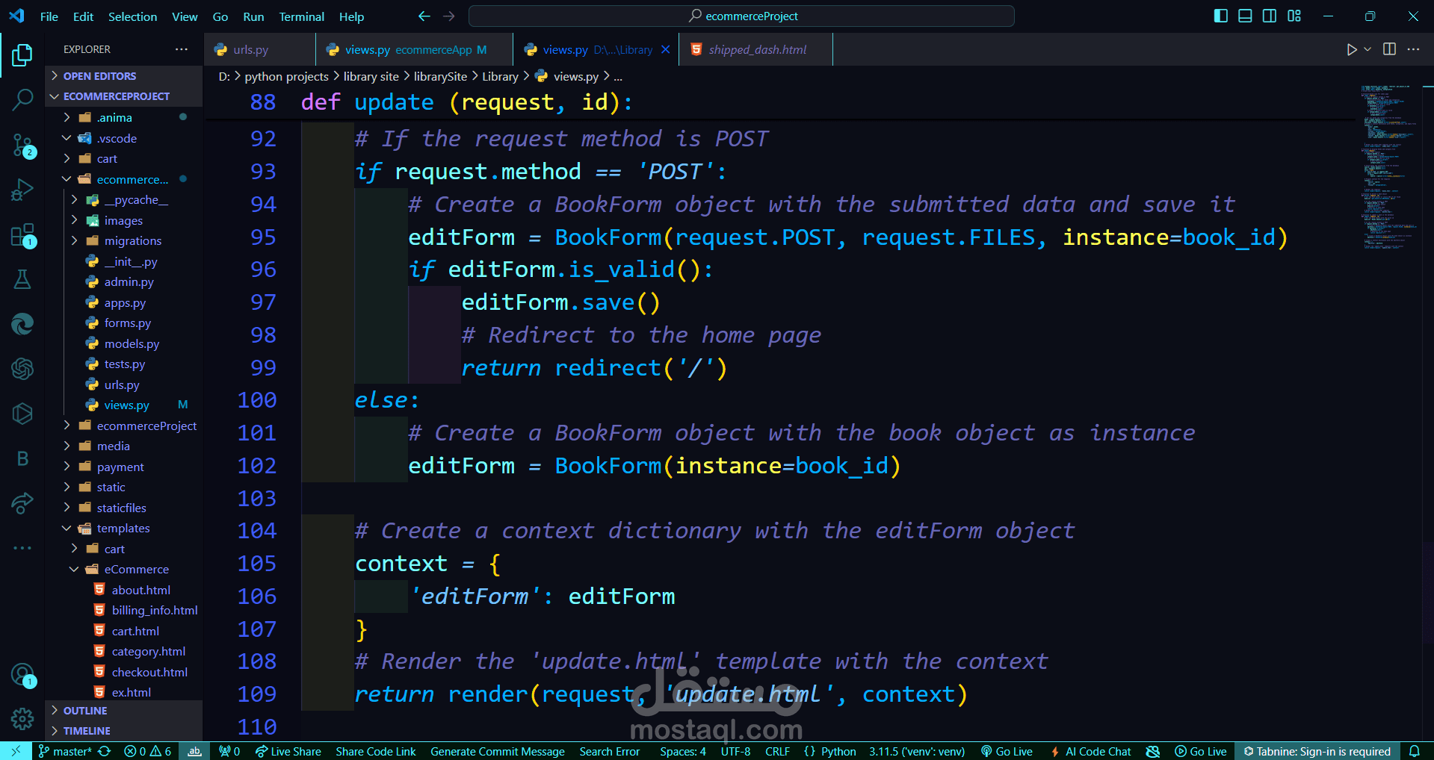Open the Extensions view
The height and width of the screenshot is (760, 1434).
tap(22, 235)
